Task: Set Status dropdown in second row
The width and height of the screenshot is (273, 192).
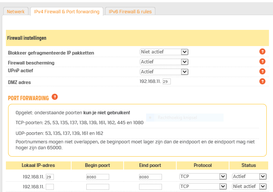Action: click(x=249, y=186)
